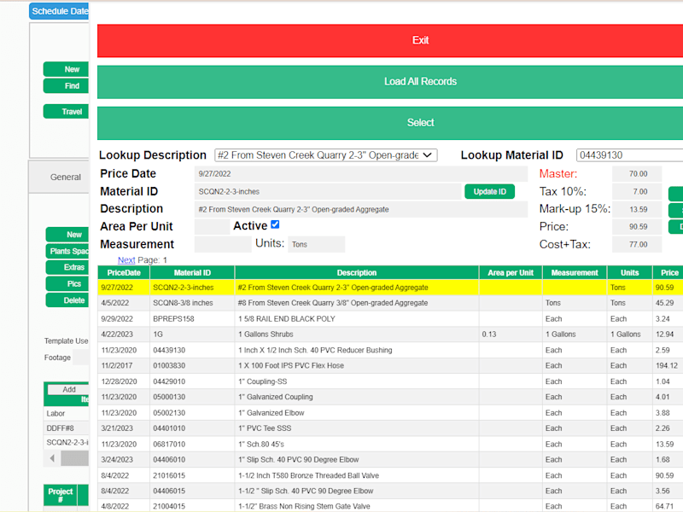Click the Plants Spacing button

pos(67,251)
